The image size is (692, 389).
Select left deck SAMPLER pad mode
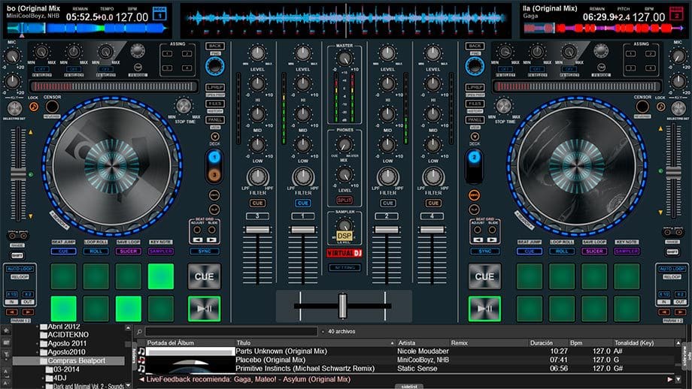click(x=161, y=251)
